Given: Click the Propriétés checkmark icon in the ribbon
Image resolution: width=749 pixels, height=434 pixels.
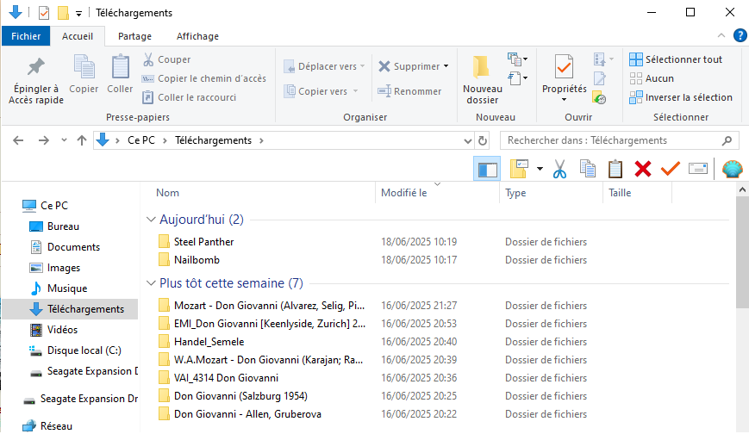Looking at the screenshot, I should point(564,67).
